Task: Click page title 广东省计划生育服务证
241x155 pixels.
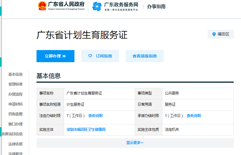Action: pyautogui.click(x=82, y=35)
